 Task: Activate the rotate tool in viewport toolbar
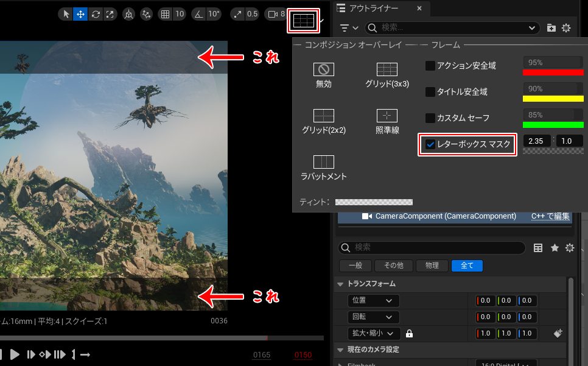[x=94, y=14]
